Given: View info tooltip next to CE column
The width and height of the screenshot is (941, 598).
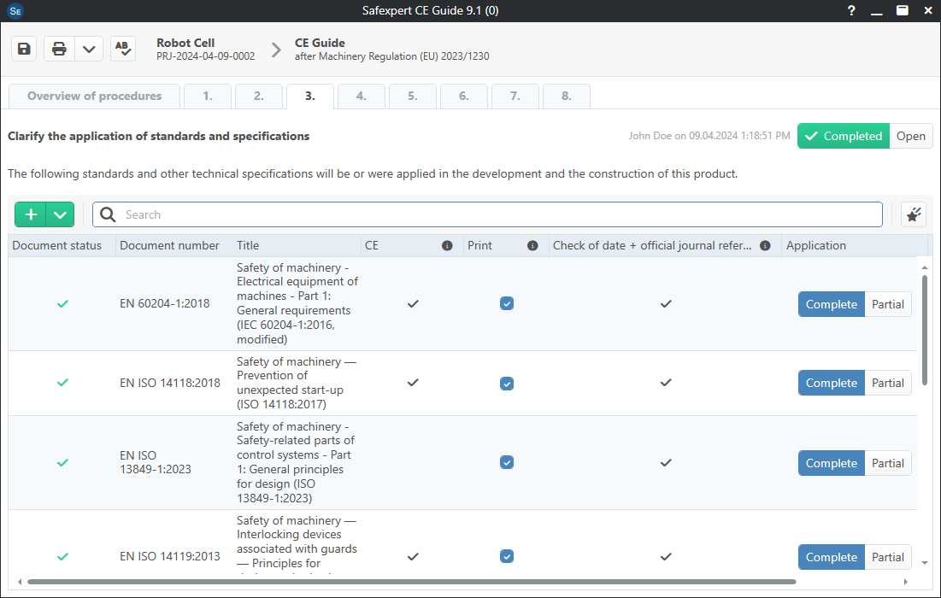Looking at the screenshot, I should (x=447, y=245).
